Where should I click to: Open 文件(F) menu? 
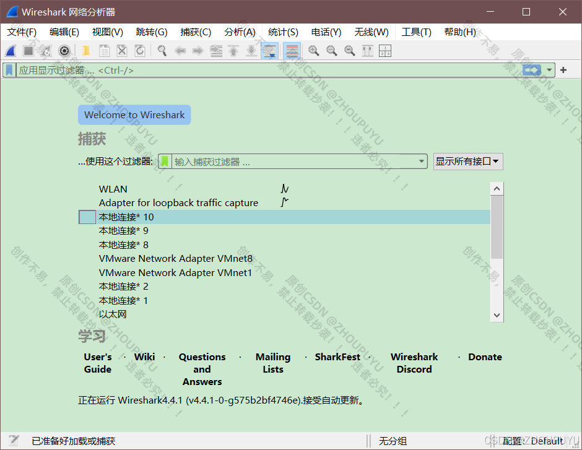[22, 32]
